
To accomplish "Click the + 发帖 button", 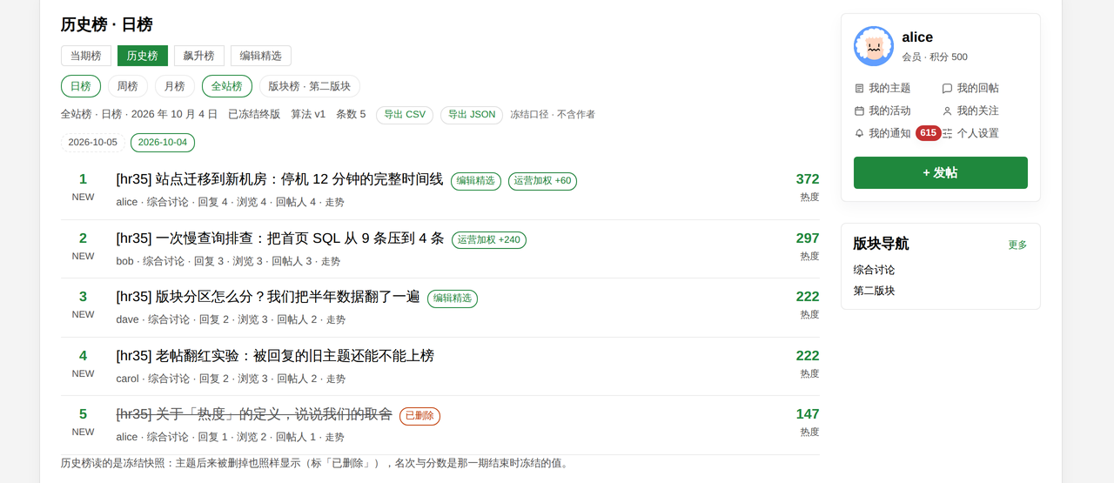I will 941,172.
